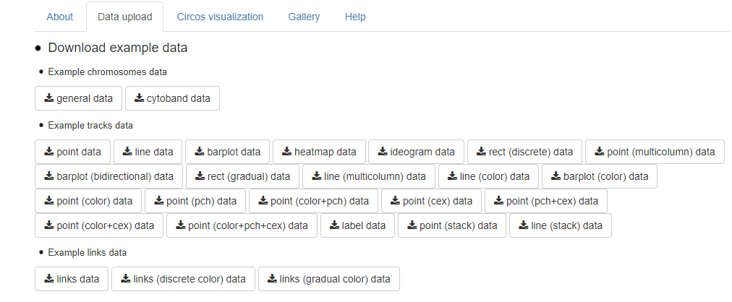Download point (color) data example
This screenshot has height=302, width=732.
point(88,201)
